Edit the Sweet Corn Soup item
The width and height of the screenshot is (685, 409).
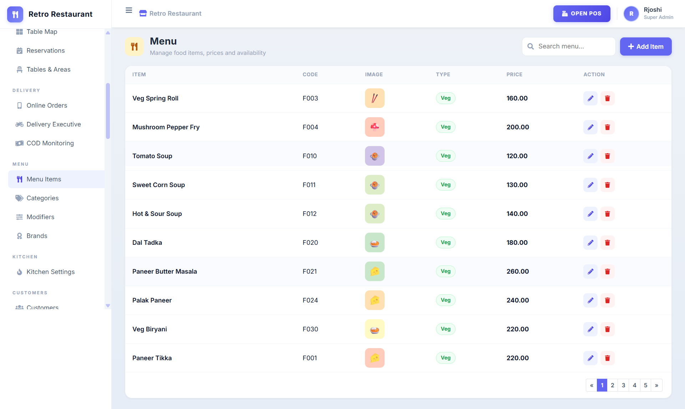(590, 185)
